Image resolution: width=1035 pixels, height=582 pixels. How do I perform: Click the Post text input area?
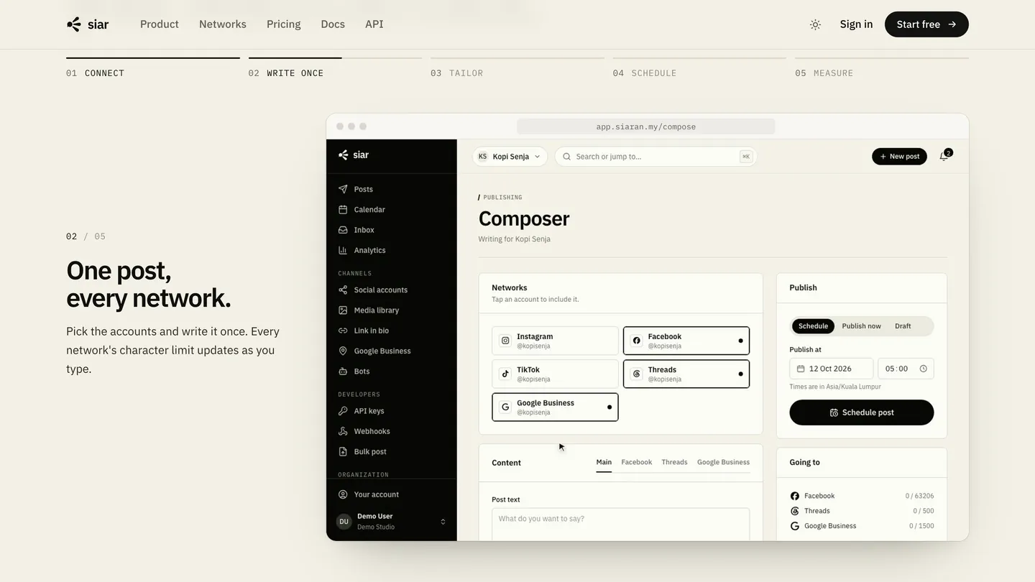click(621, 525)
